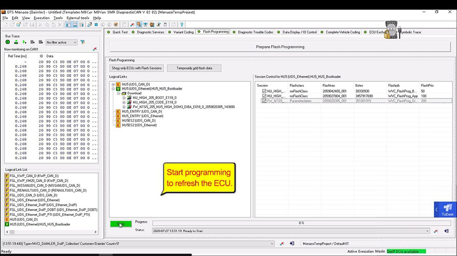
Task: Click the orange ECU icon in main toolbar
Action: tap(152, 25)
